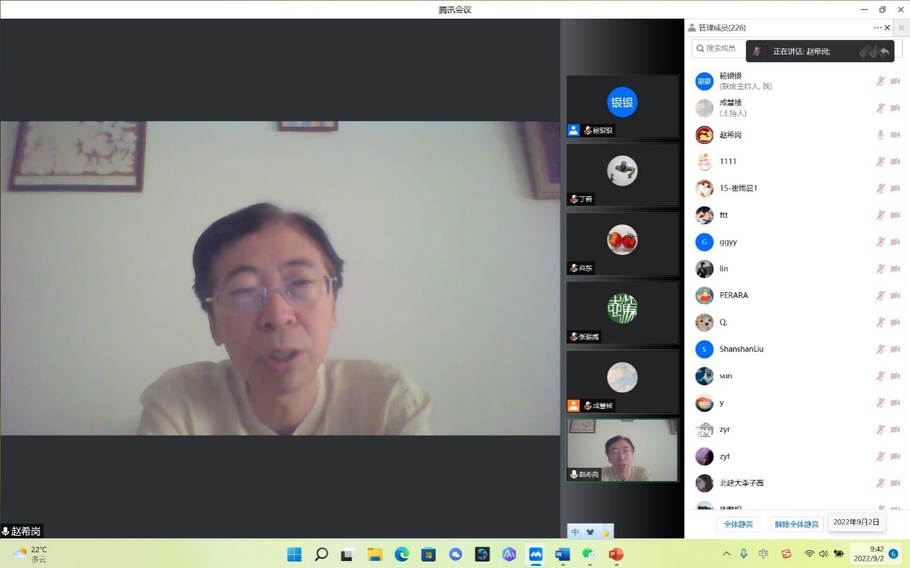Toggle microphone for member ShanshanLiu
This screenshot has height=568, width=910.
click(880, 349)
